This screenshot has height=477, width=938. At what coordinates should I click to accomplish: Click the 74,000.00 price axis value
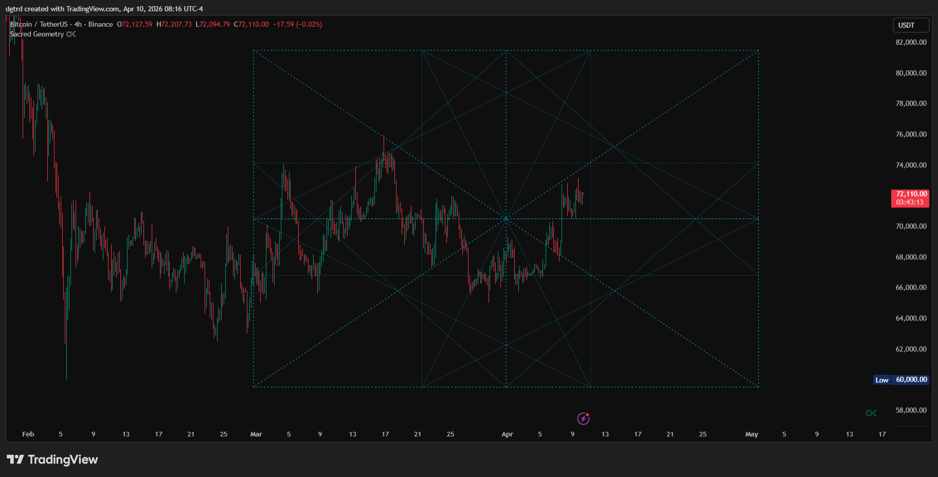click(x=911, y=165)
